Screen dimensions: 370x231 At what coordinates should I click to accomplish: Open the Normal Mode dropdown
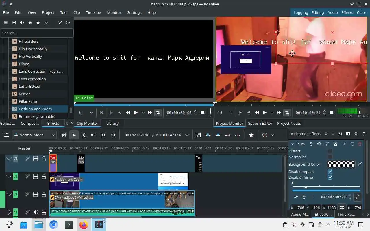(34, 135)
